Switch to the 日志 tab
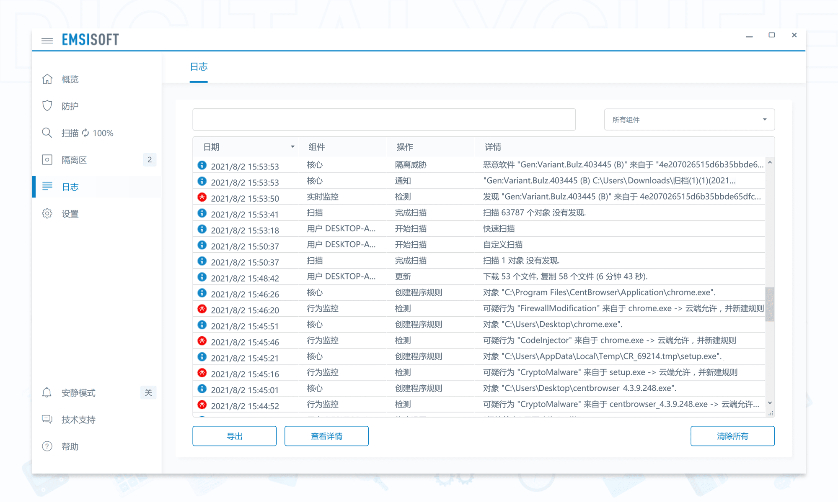 [199, 67]
